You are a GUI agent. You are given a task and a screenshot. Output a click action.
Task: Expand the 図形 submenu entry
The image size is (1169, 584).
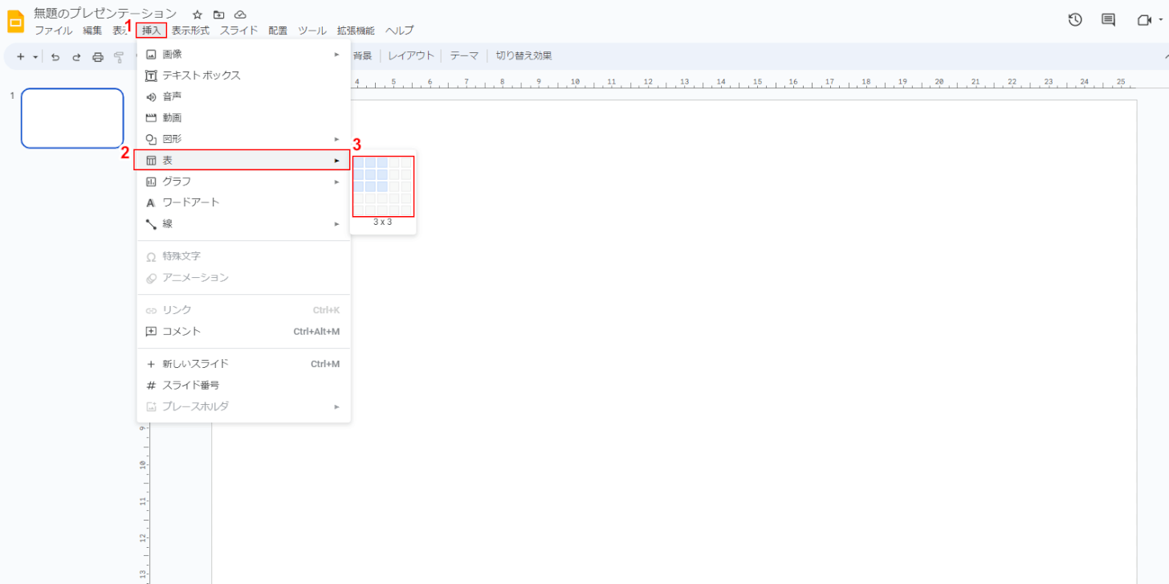click(x=243, y=139)
